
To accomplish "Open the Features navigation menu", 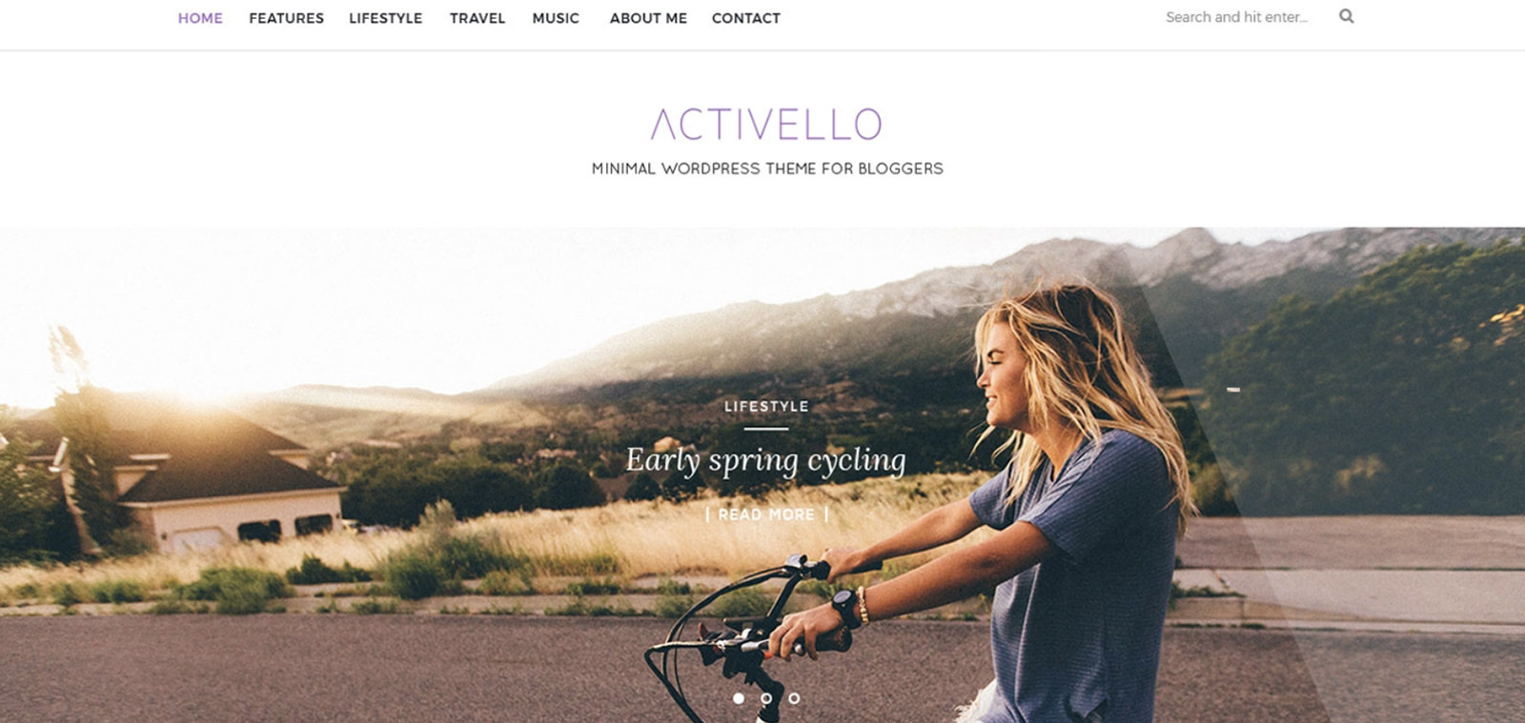I will pyautogui.click(x=286, y=18).
